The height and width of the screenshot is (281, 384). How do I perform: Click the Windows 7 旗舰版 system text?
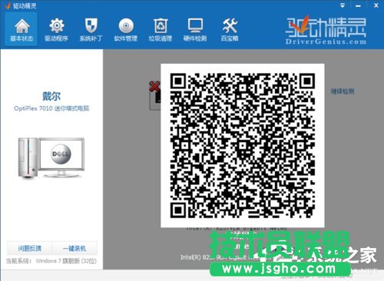(66, 261)
